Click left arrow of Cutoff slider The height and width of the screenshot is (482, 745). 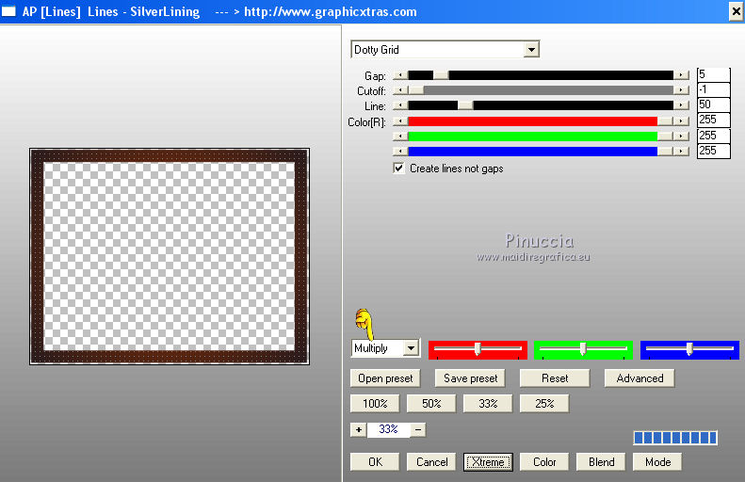coord(400,90)
